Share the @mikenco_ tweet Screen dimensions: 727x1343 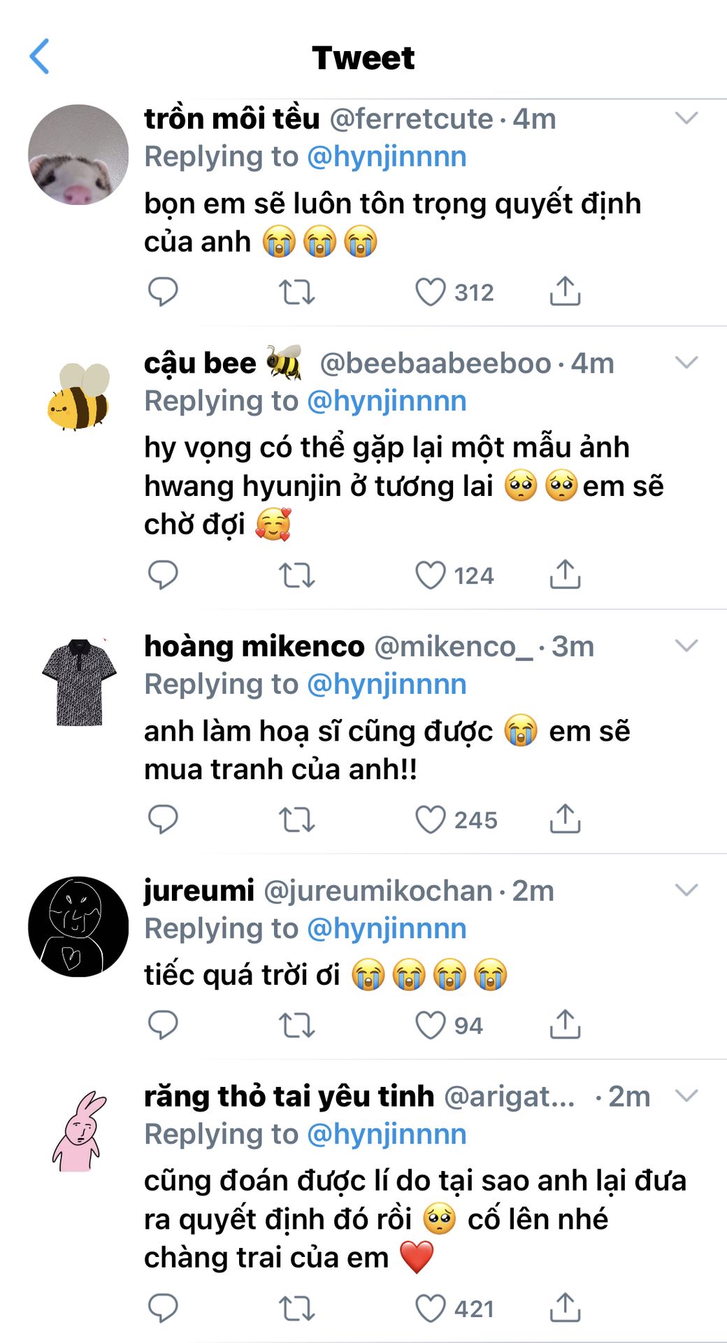(565, 819)
